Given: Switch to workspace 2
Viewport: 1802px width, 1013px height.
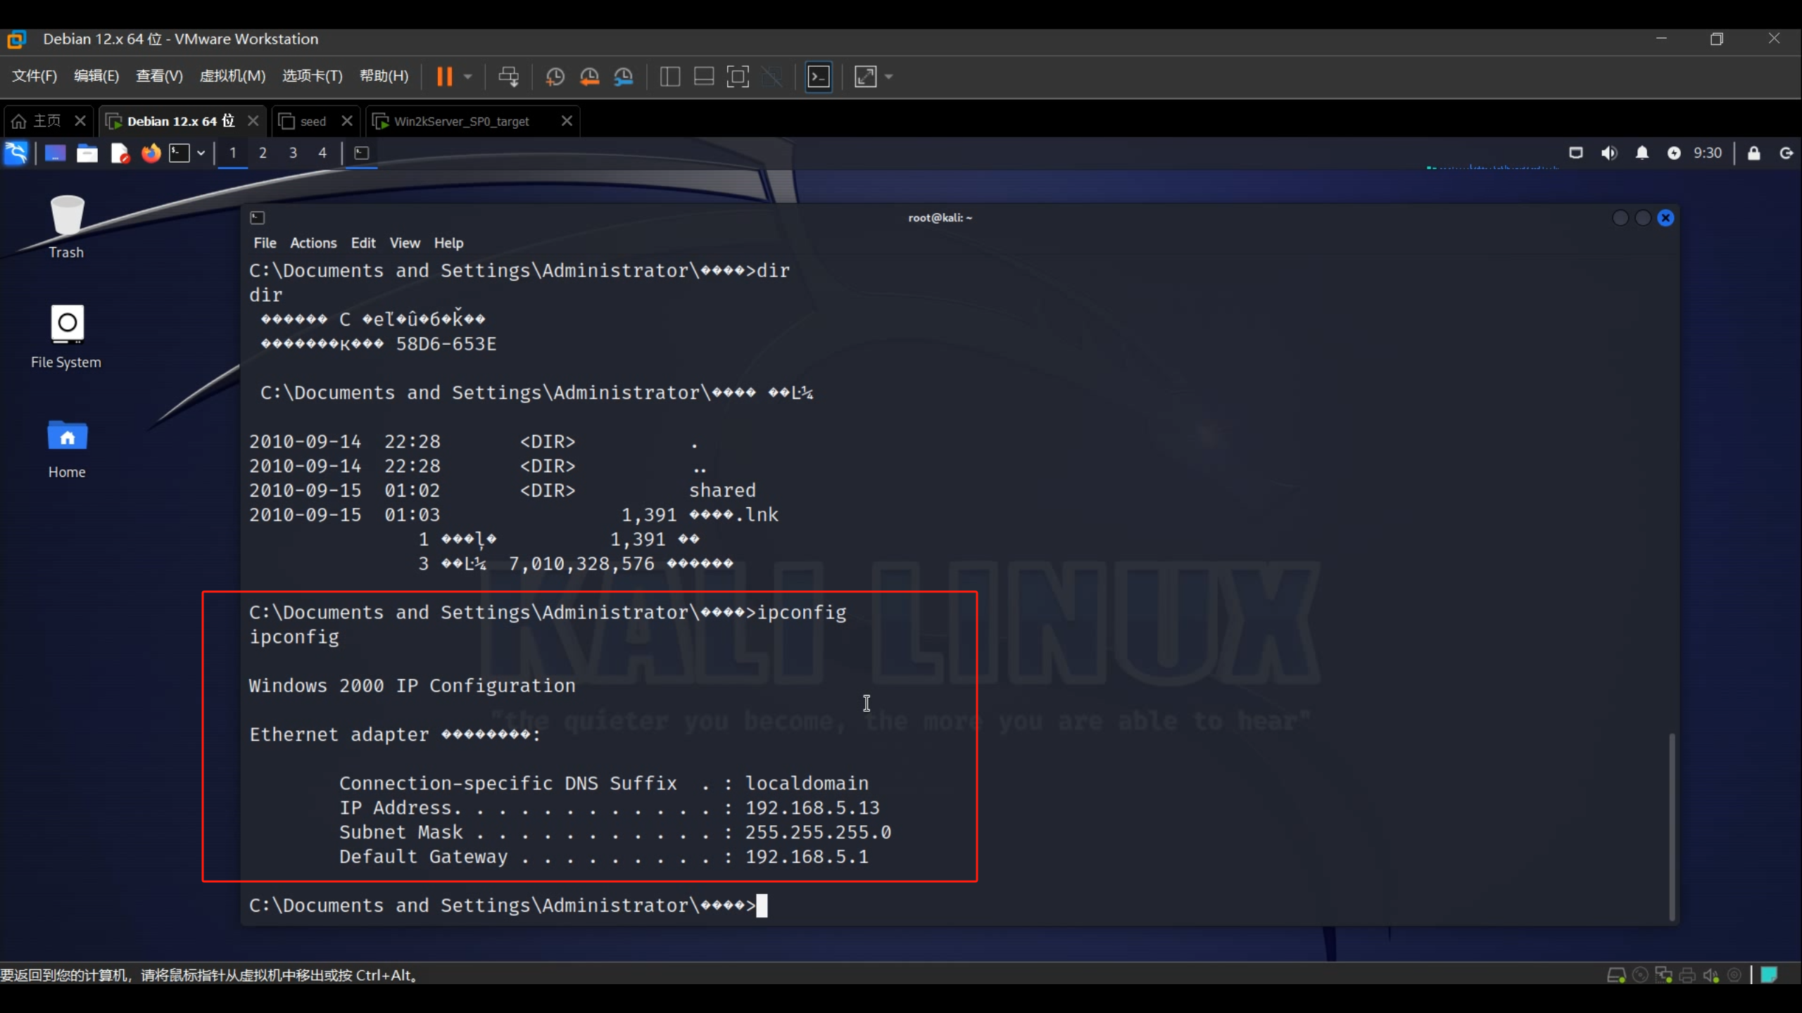Looking at the screenshot, I should coord(263,153).
